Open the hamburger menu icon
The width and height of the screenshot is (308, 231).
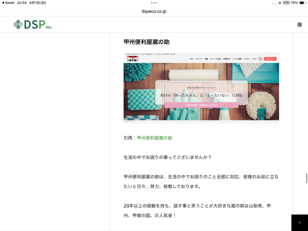click(299, 24)
